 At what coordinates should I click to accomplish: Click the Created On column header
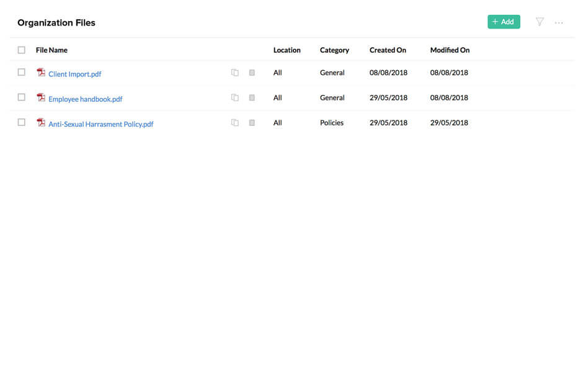388,50
